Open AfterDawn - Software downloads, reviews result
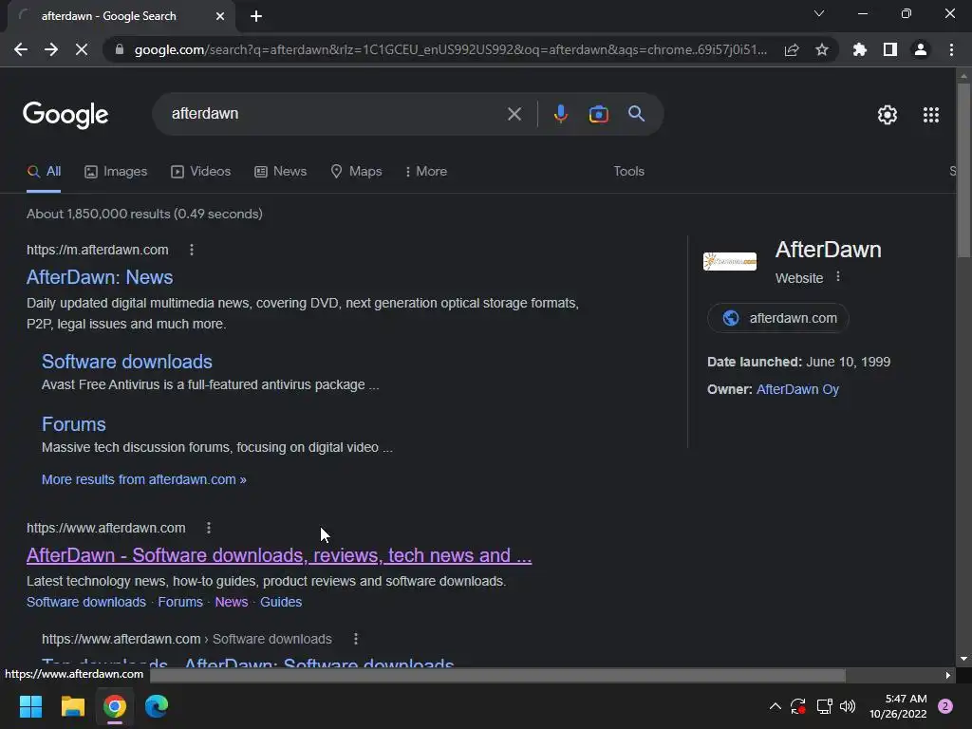This screenshot has height=729, width=972. click(x=279, y=555)
